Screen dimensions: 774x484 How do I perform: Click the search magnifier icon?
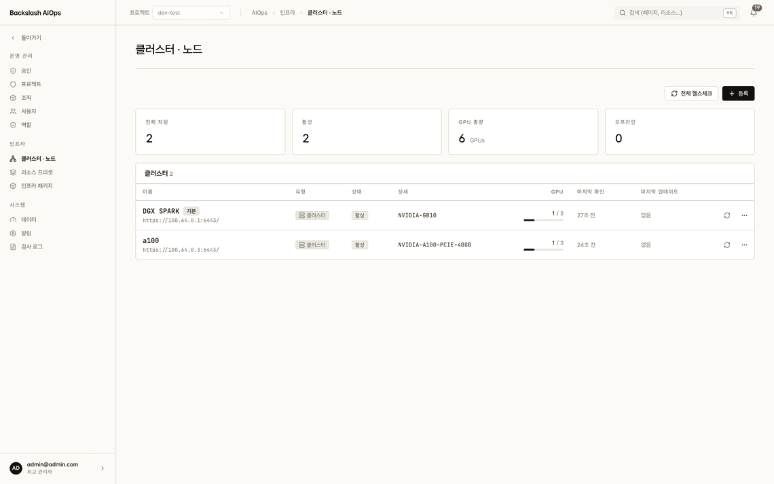click(623, 13)
